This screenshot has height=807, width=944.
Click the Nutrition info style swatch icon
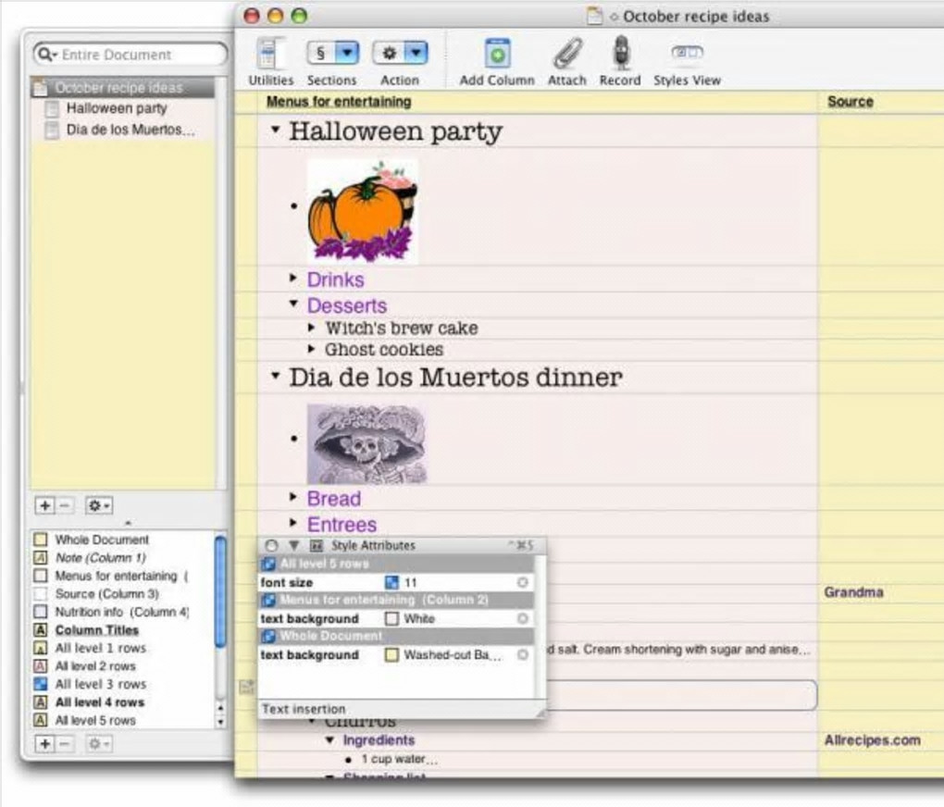[41, 612]
